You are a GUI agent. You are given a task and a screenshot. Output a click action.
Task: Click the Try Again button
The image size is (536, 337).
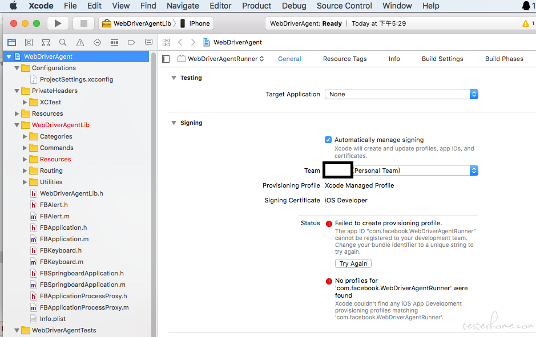(x=353, y=263)
